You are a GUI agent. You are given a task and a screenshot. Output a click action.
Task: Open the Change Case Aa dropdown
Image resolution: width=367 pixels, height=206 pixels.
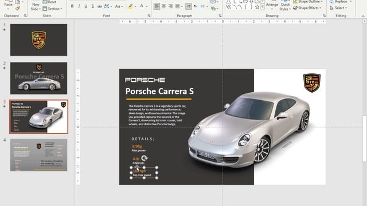tap(119, 6)
